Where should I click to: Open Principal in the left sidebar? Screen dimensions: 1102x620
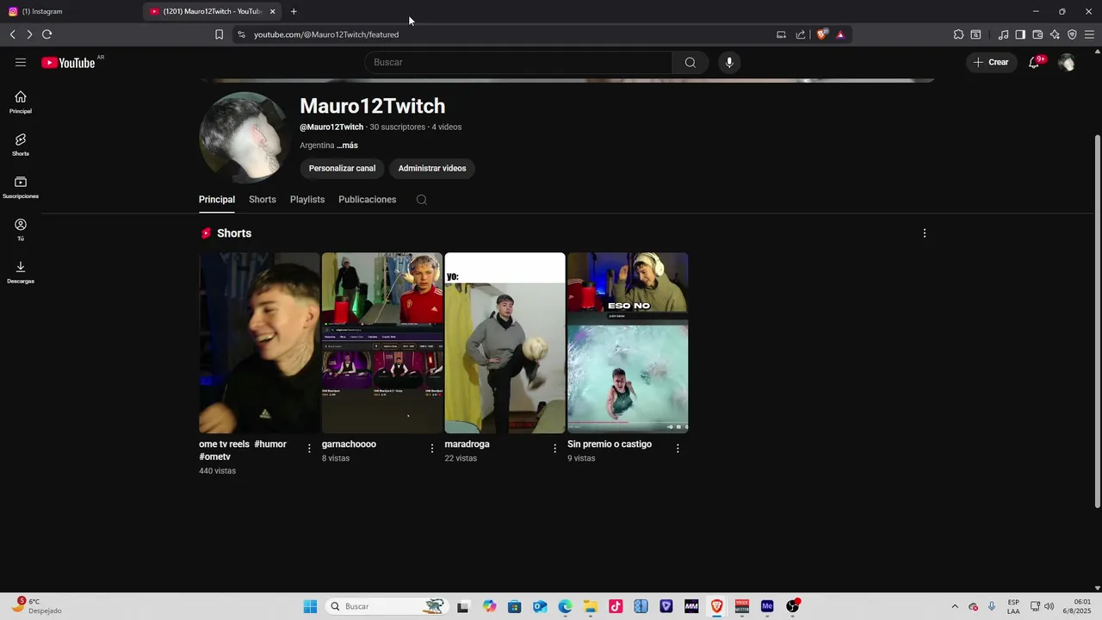click(21, 102)
